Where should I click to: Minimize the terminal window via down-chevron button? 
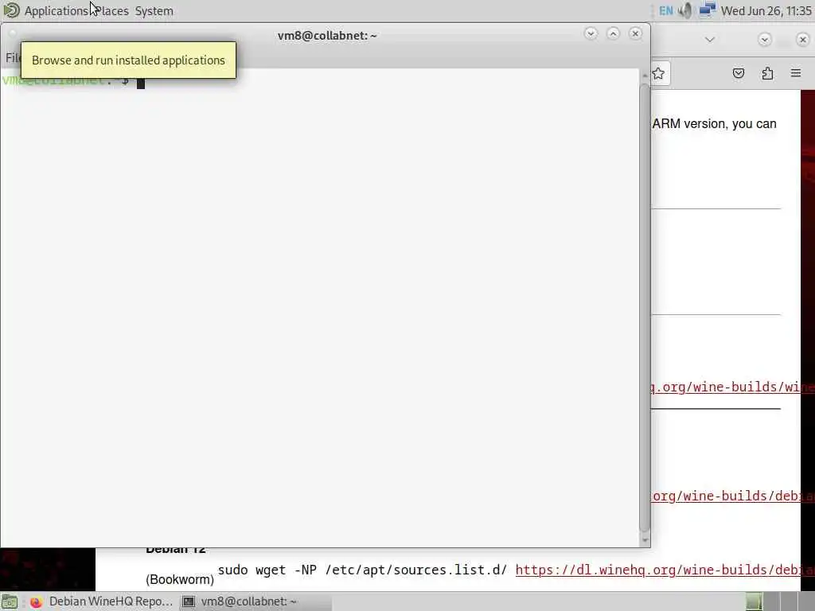(591, 33)
